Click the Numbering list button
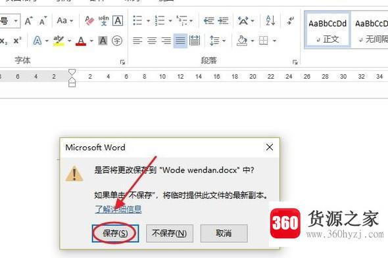 (160, 20)
